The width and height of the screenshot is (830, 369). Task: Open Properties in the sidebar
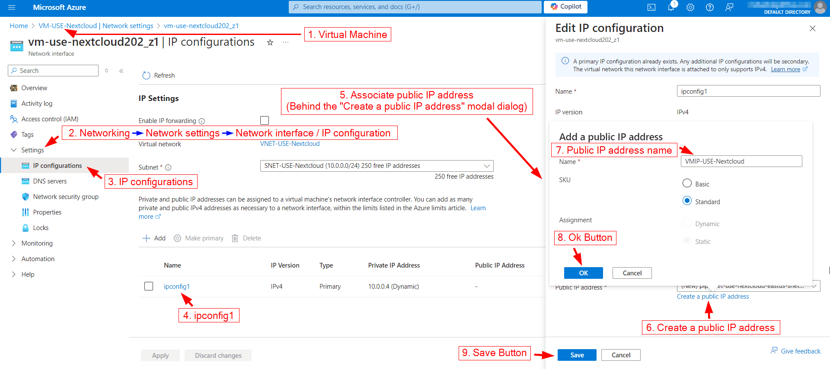47,212
